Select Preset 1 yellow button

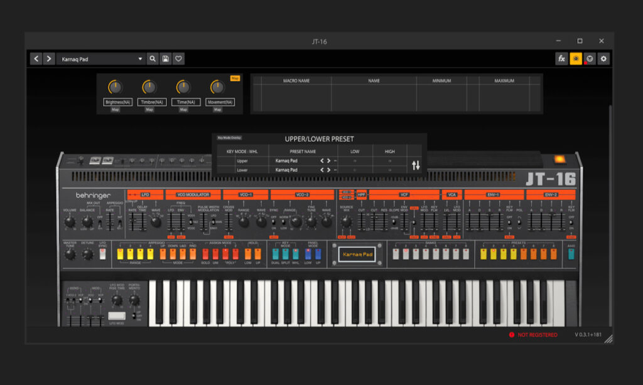(x=484, y=254)
